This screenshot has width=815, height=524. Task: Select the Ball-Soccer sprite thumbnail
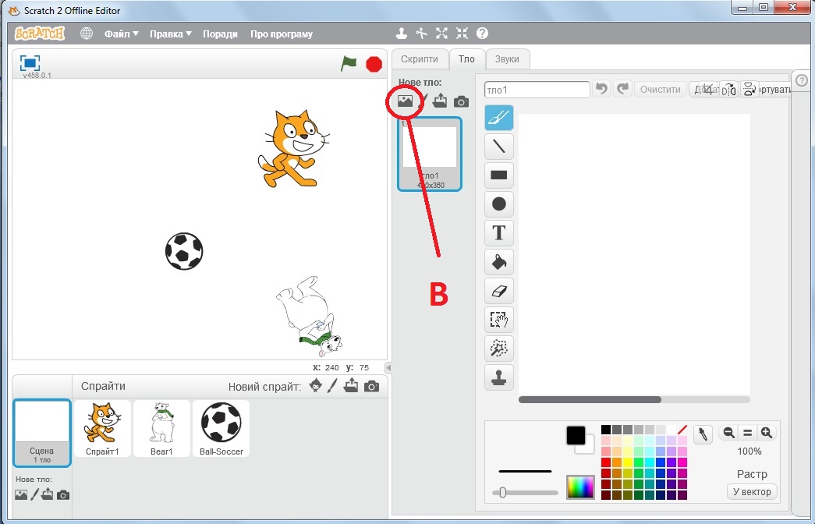pos(221,428)
